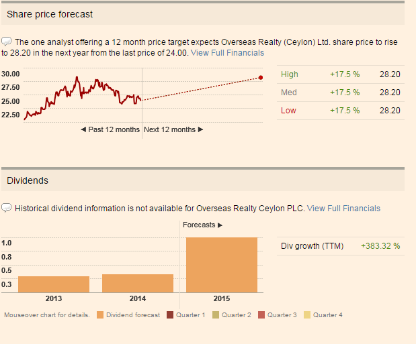
Task: Click the Quarter 2 legend swatch
Action: (x=216, y=315)
